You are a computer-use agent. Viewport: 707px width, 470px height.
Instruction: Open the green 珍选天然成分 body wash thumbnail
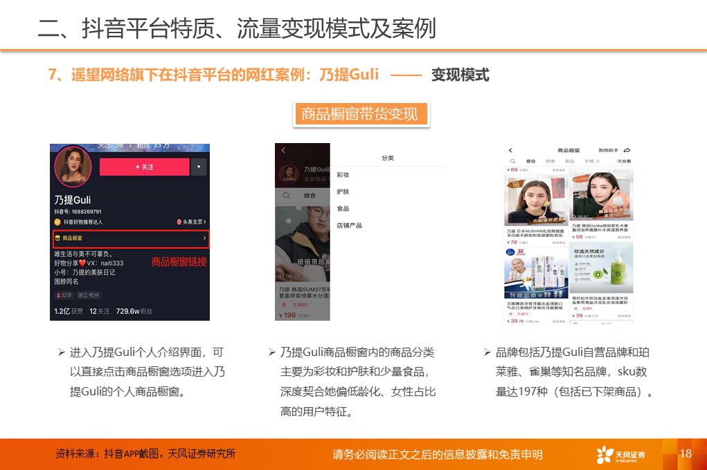(x=602, y=268)
